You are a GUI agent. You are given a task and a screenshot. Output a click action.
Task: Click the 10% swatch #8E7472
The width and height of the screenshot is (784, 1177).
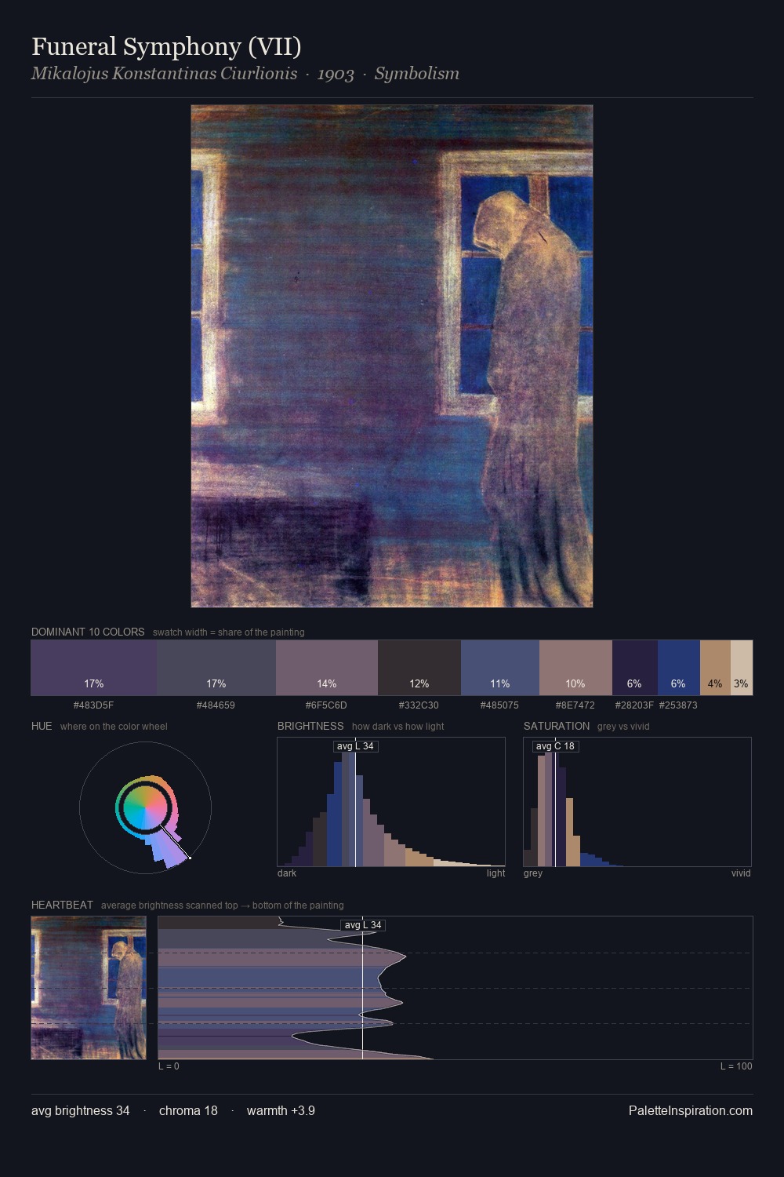point(575,668)
